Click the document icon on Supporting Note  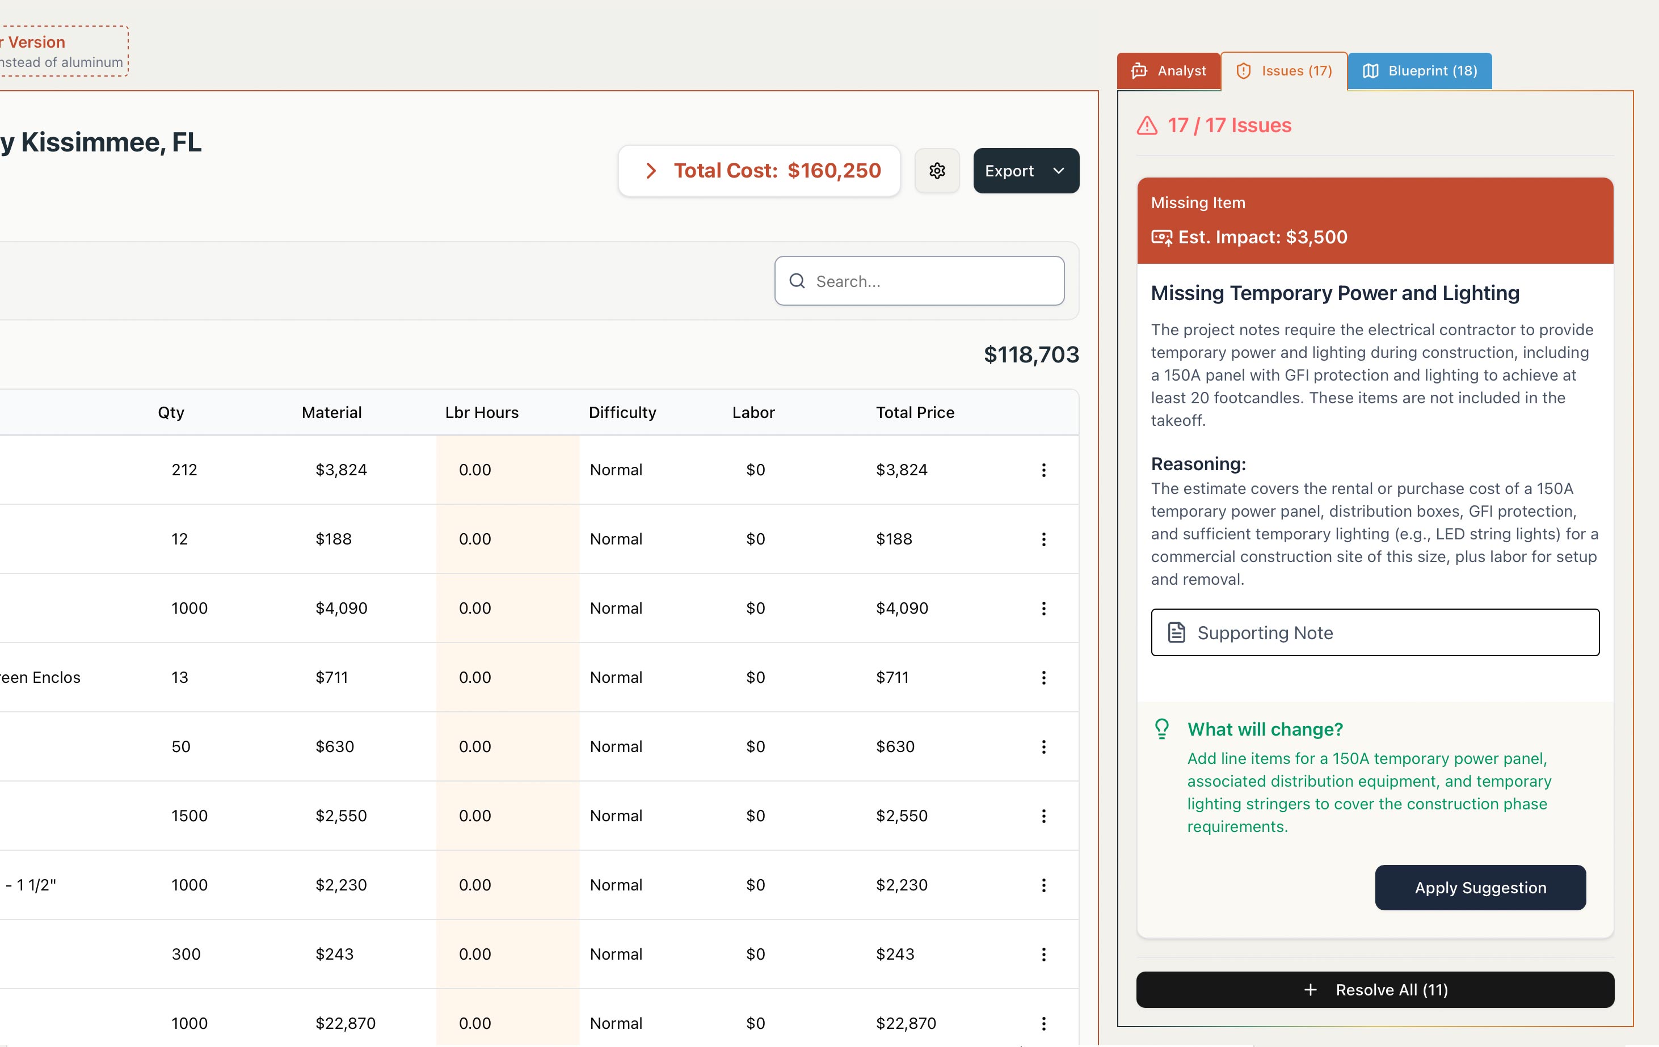click(x=1176, y=632)
